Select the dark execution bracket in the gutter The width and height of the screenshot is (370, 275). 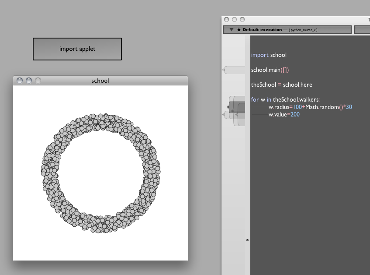click(237, 107)
